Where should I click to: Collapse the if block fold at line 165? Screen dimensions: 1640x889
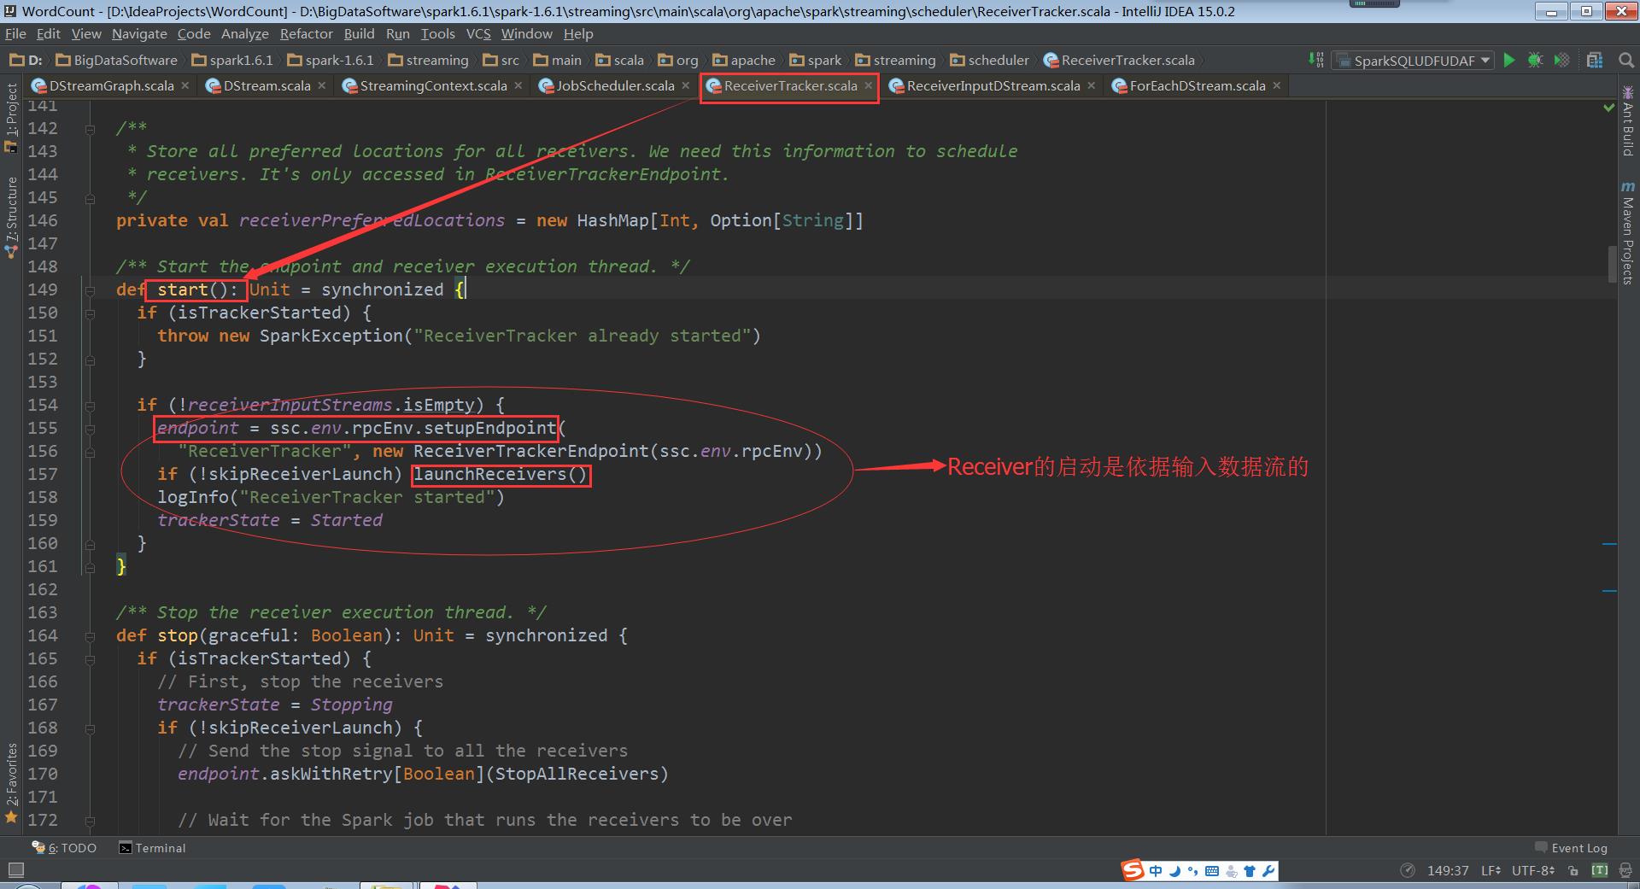90,659
